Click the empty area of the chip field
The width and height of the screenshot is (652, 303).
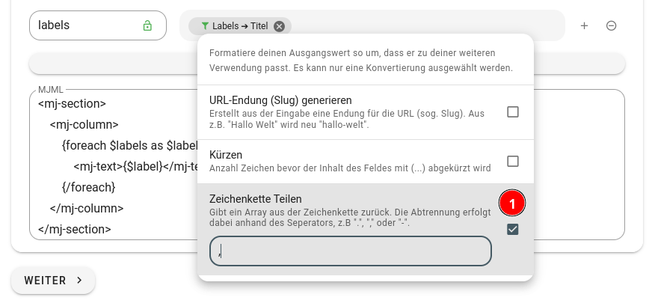click(426, 25)
